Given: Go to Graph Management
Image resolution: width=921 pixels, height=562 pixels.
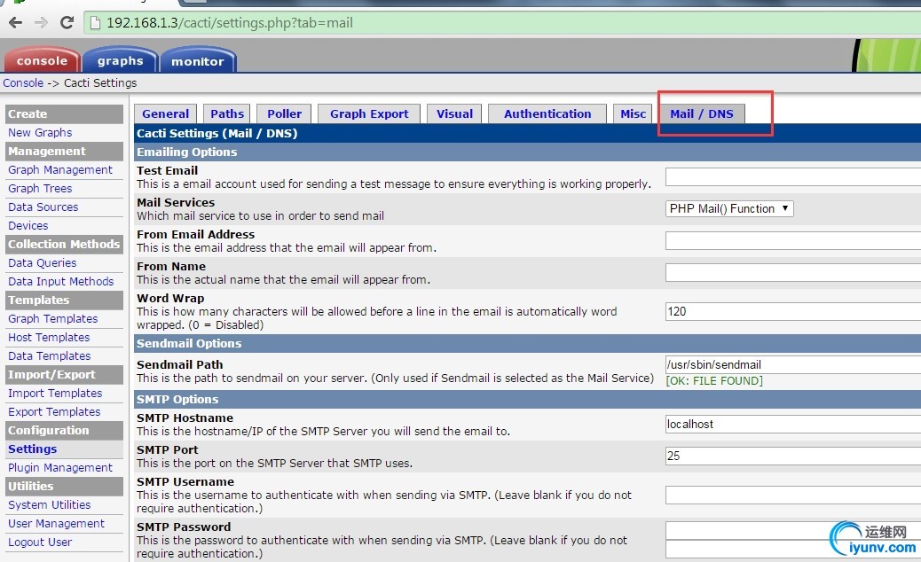Looking at the screenshot, I should (60, 169).
